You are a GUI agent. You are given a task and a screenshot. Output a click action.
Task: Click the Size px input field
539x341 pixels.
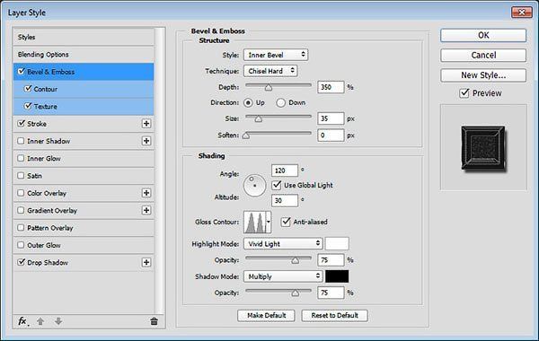coord(331,118)
